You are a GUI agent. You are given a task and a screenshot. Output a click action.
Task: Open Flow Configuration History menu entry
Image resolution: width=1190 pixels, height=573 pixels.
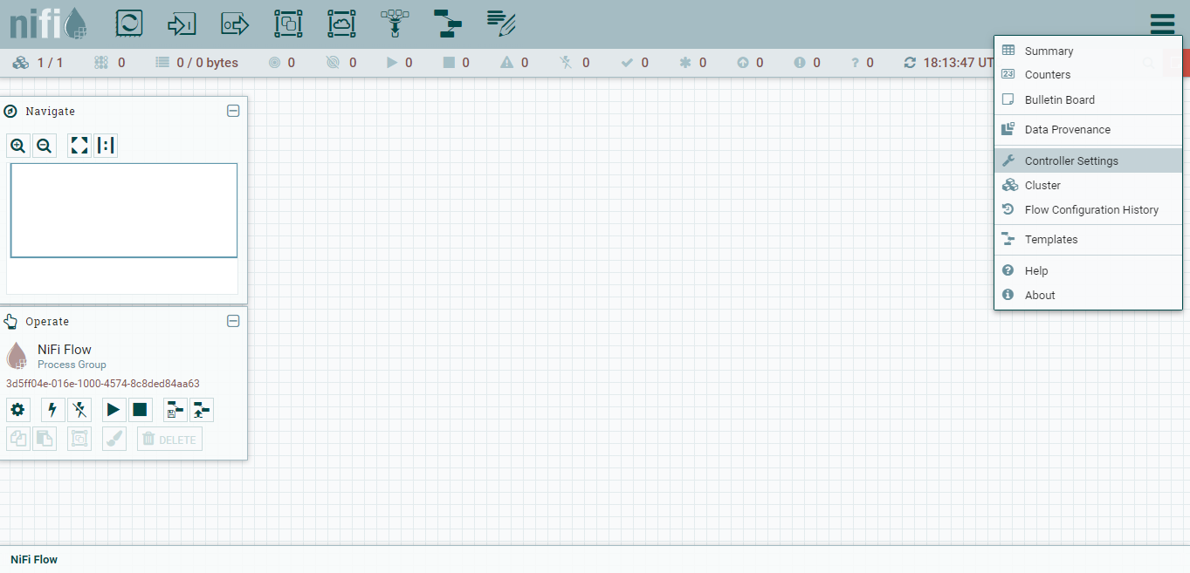tap(1091, 209)
